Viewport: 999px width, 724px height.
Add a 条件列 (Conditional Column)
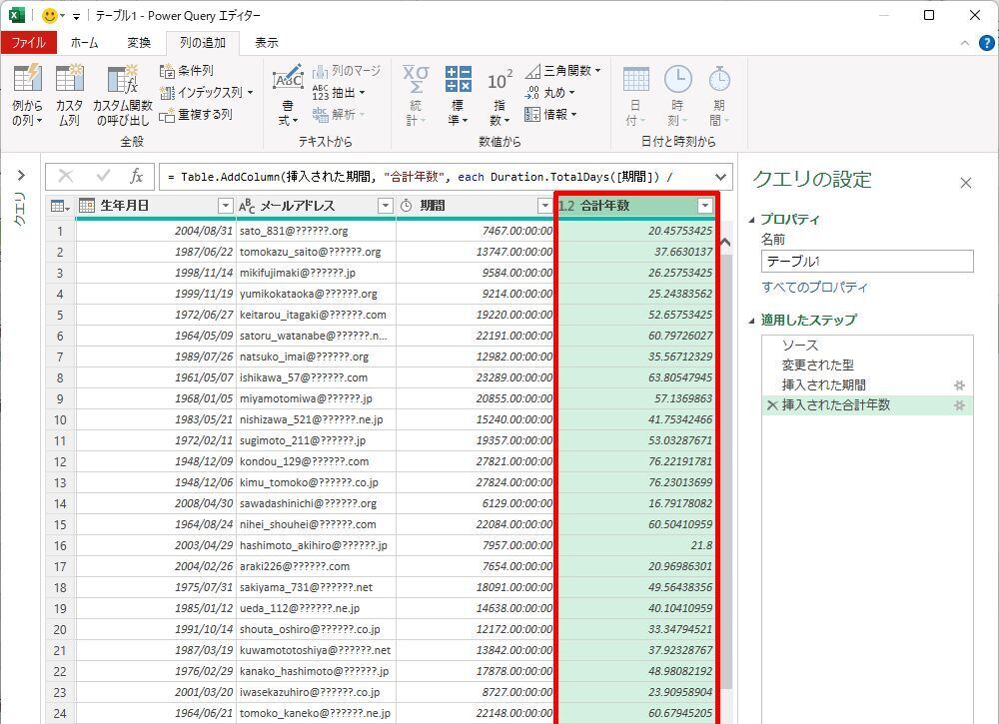(187, 71)
